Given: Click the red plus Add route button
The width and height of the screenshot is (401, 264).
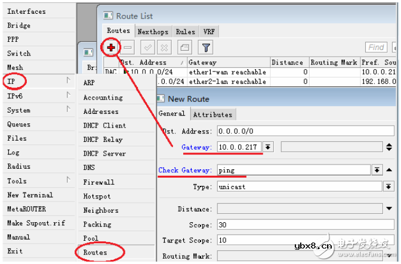Looking at the screenshot, I should [111, 47].
